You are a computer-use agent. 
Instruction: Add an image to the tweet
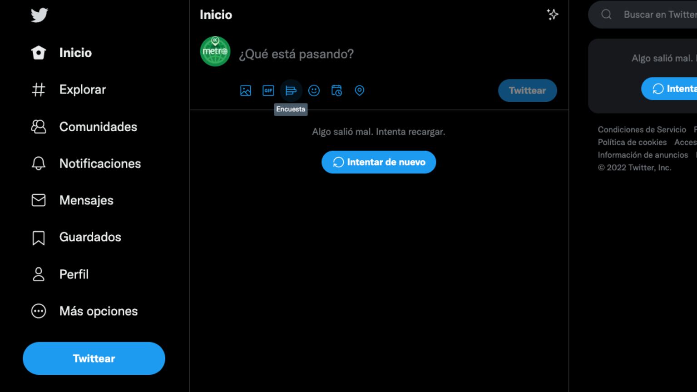[246, 90]
